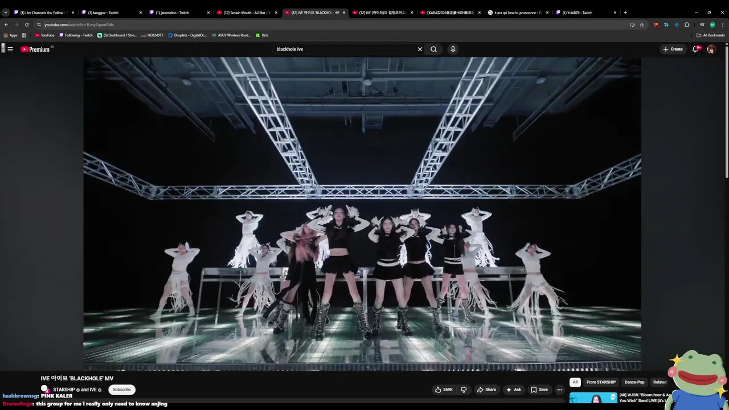The image size is (729, 410).
Task: Open the tab groups grid icon
Action: coord(24,35)
